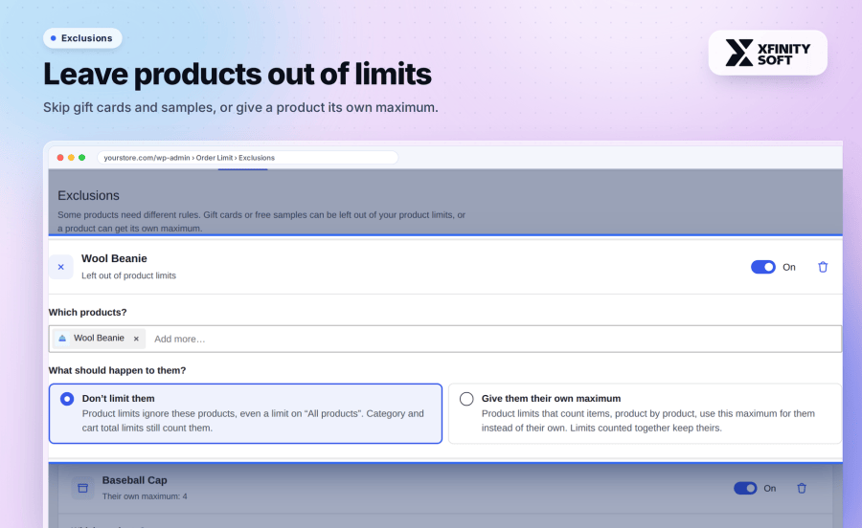The width and height of the screenshot is (862, 528).
Task: Delete the Baseball Cap exclusion
Action: pos(802,488)
